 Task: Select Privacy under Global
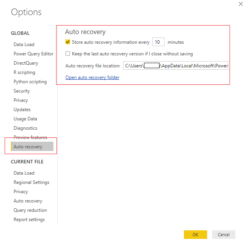pos(21,100)
